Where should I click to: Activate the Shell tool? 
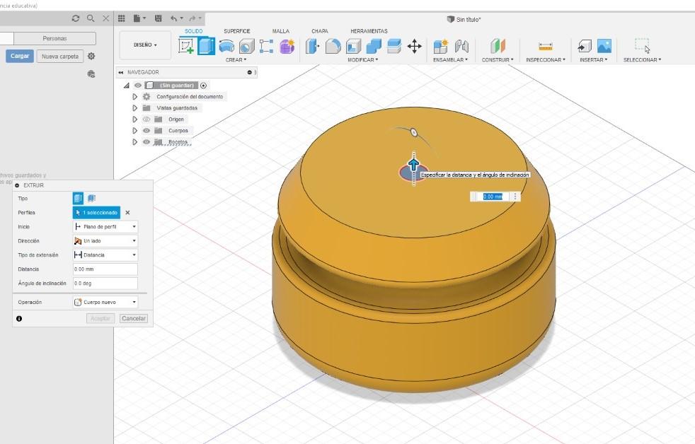pyautogui.click(x=353, y=46)
